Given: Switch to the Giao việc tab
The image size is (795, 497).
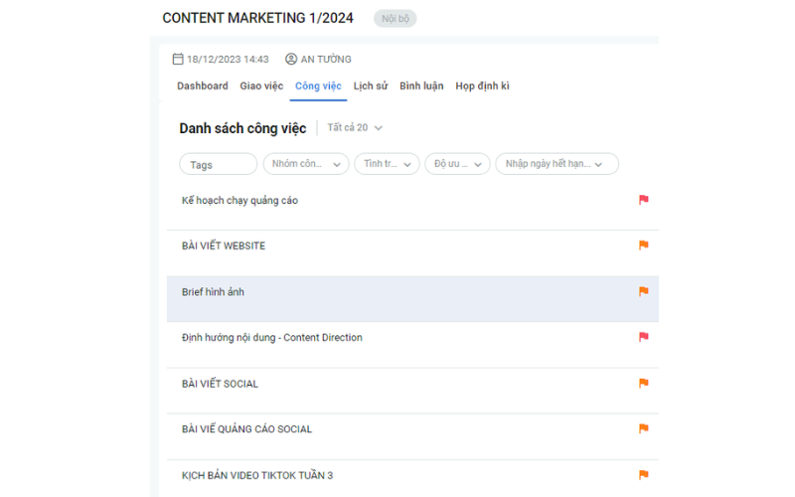Looking at the screenshot, I should point(261,85).
